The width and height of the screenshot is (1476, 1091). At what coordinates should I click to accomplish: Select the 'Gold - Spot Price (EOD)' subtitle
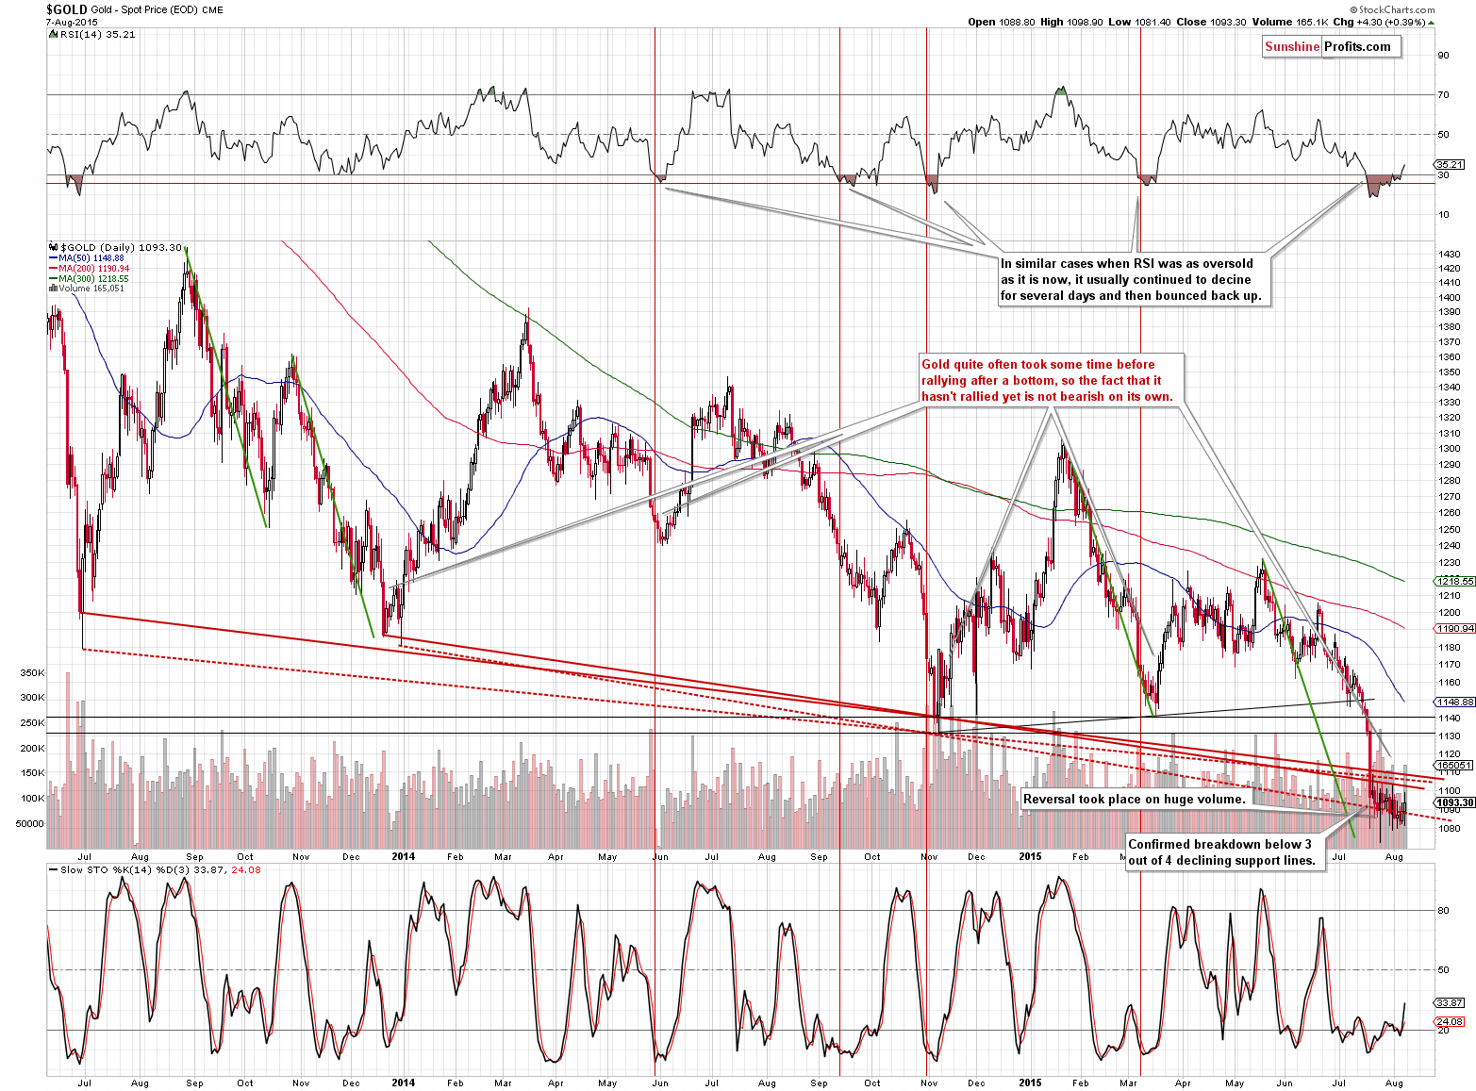point(144,10)
